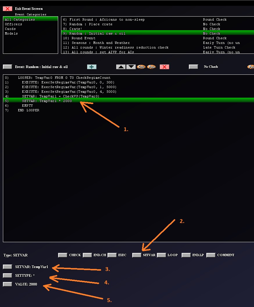Select line 7 END LOOPER

128,110
